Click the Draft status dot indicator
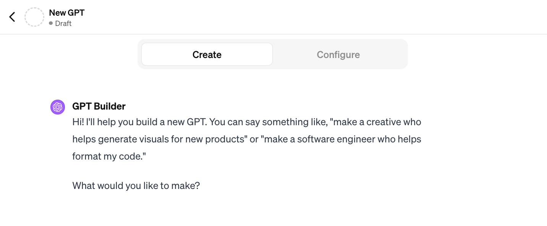547x226 pixels. (x=51, y=23)
